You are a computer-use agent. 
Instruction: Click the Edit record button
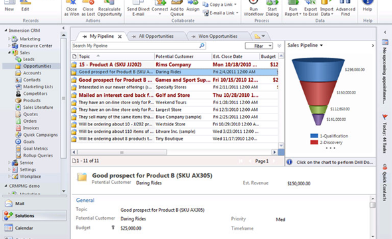[25, 6]
